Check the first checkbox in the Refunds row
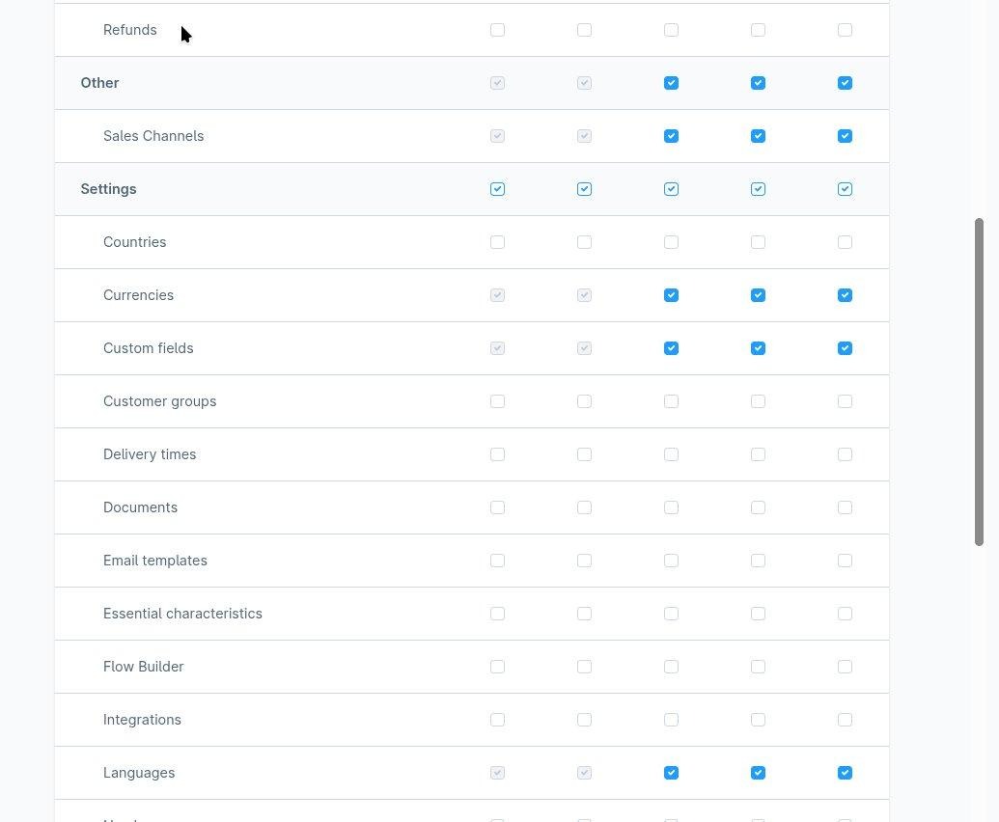Image resolution: width=999 pixels, height=822 pixels. (x=497, y=30)
